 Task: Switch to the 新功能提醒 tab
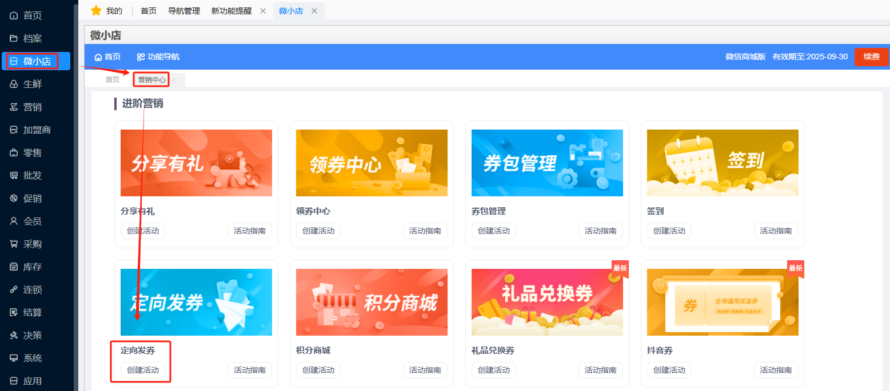(x=232, y=11)
